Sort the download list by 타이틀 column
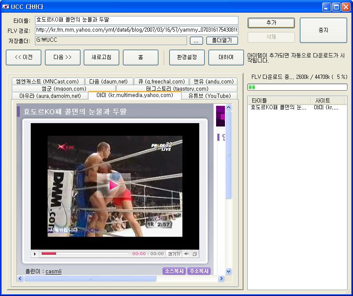Viewport: 353px width, 296px height. [x=279, y=101]
